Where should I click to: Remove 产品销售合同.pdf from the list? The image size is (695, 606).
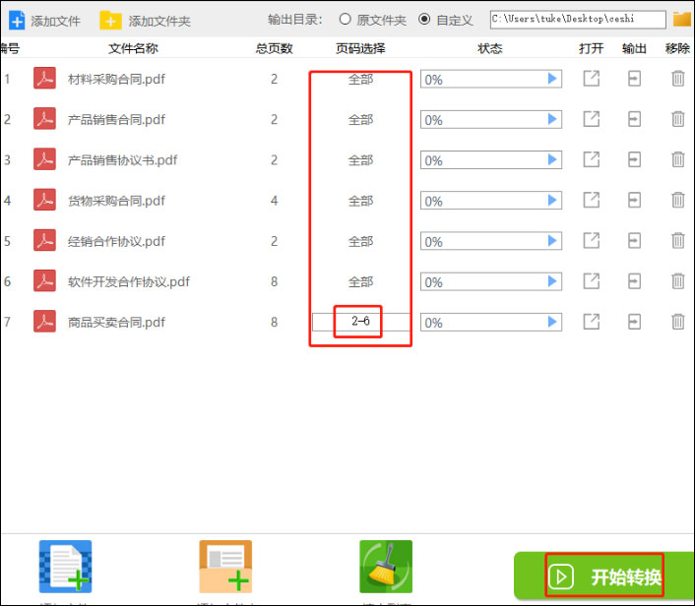coord(677,119)
